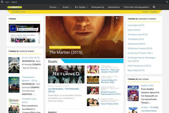This screenshot has height=113, width=169.
Task: Go to next series with right arrow
Action: coord(121,61)
